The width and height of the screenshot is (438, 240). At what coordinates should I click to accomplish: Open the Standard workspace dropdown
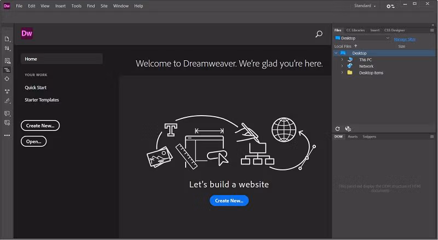(365, 6)
